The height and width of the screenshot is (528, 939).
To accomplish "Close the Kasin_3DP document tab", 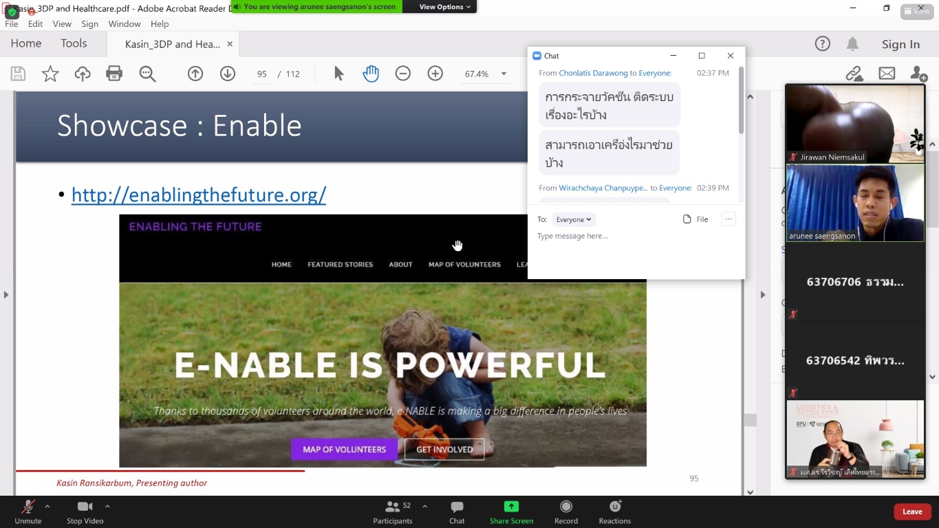I will point(230,44).
